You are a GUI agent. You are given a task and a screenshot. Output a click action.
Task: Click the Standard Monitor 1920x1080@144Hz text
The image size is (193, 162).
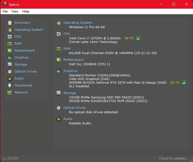click(x=100, y=75)
